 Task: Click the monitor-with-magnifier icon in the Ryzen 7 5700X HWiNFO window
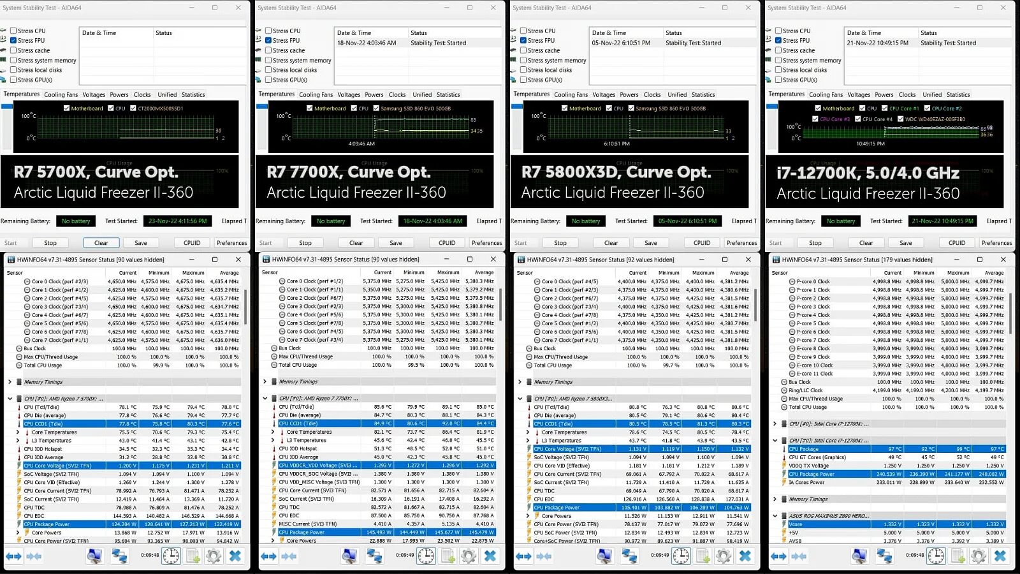point(94,556)
